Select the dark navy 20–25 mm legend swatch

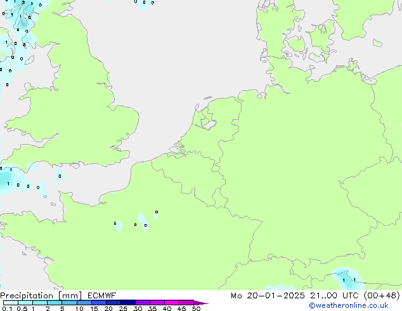[x=113, y=303]
